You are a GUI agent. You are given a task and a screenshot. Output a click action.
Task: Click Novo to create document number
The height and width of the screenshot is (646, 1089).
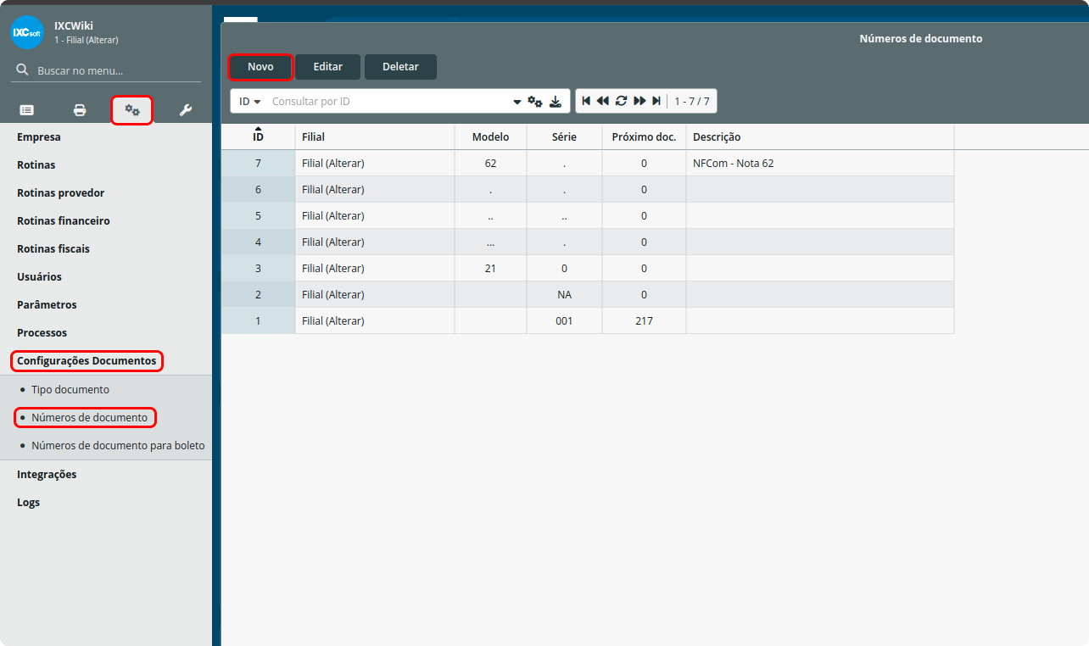click(x=260, y=67)
